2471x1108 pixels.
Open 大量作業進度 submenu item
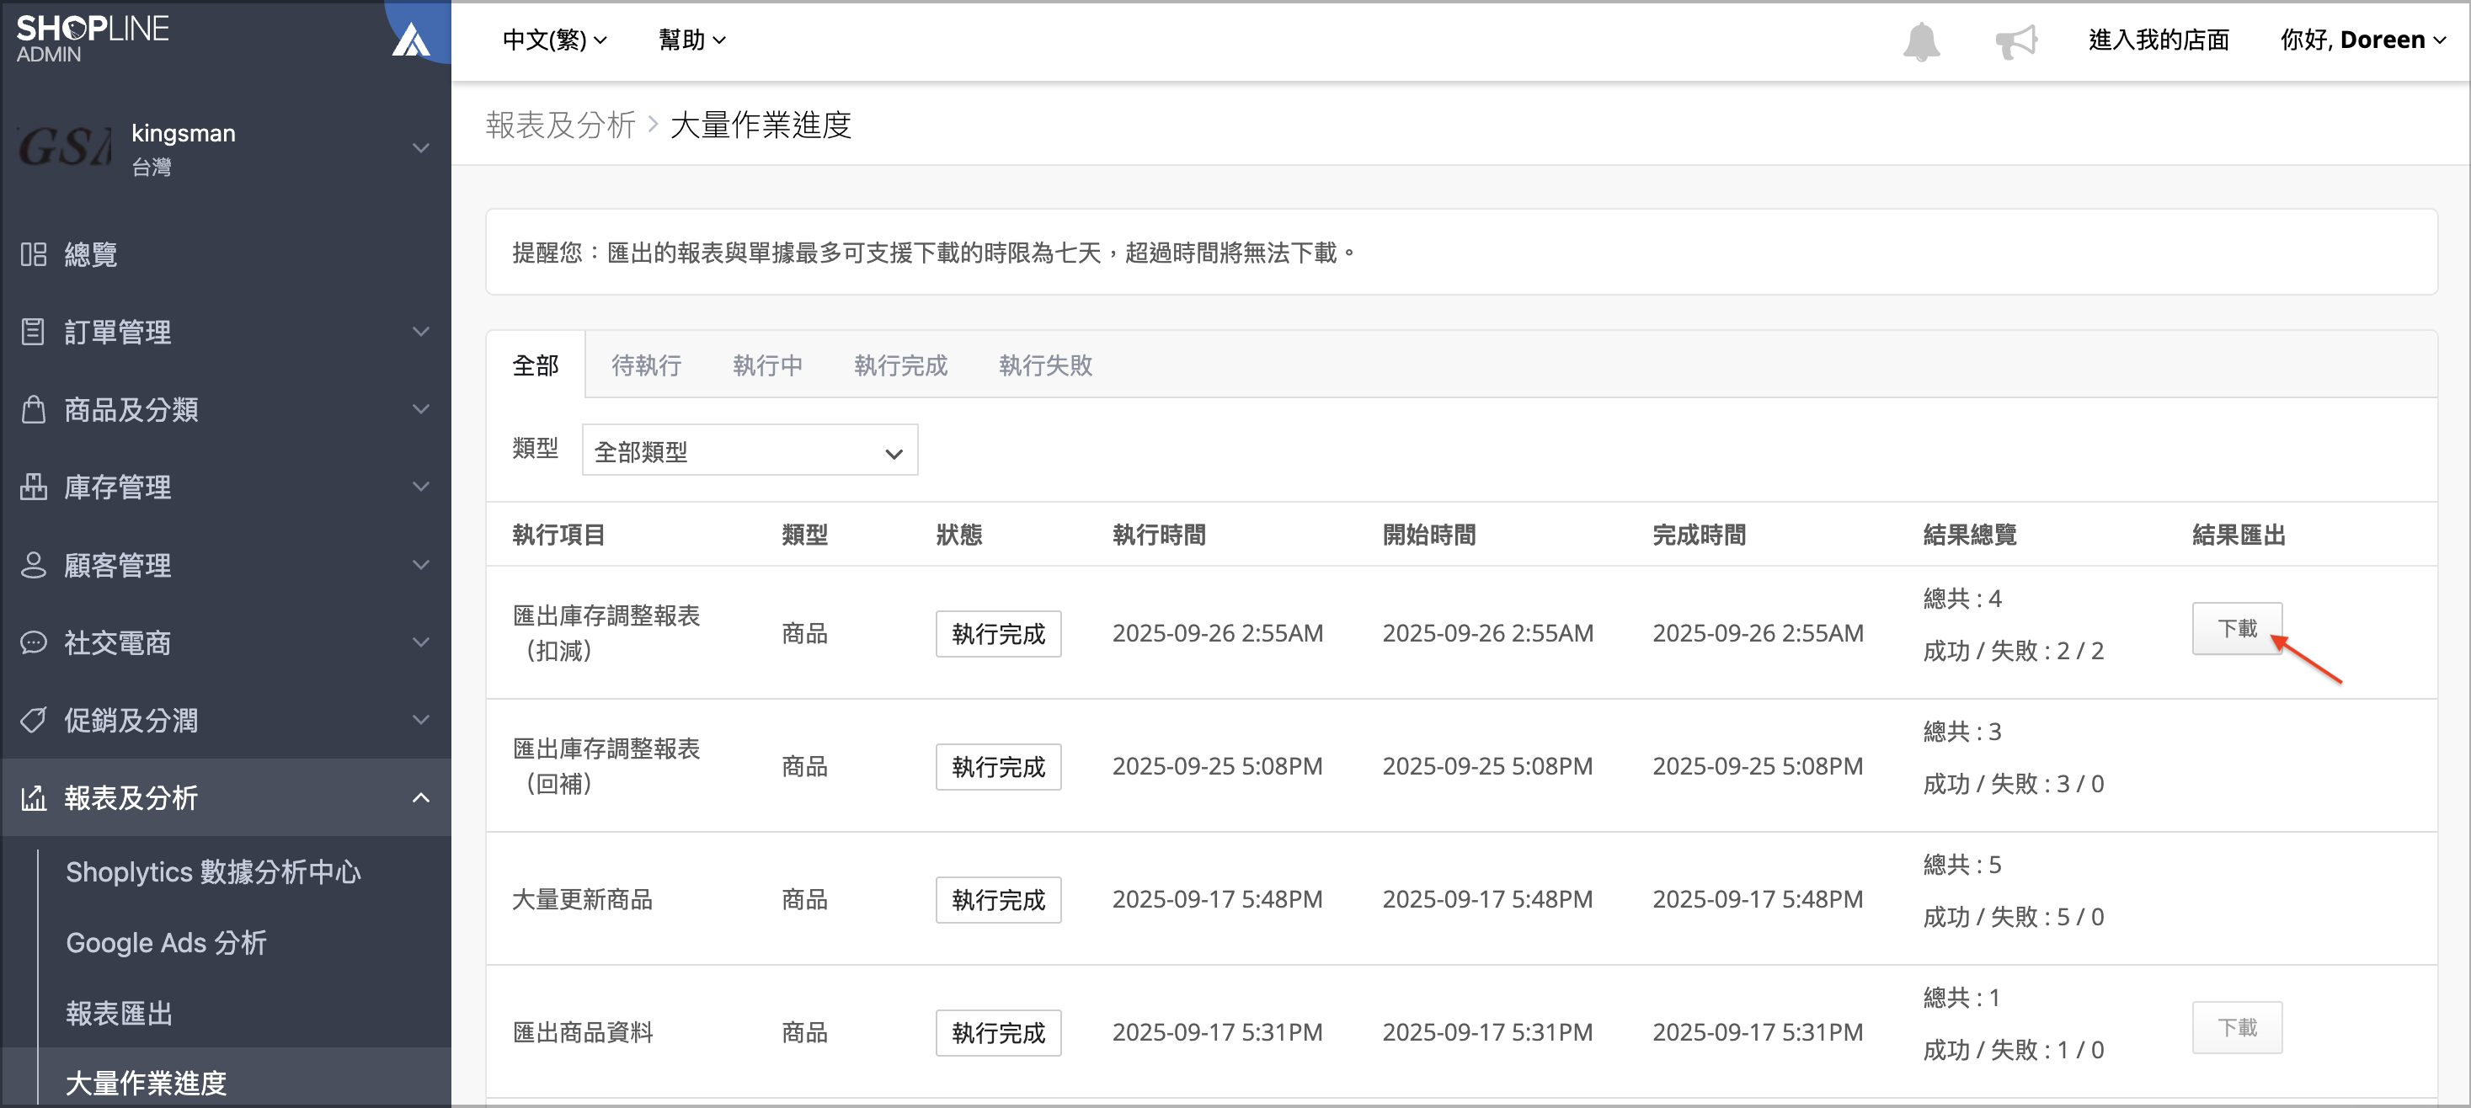point(146,1083)
